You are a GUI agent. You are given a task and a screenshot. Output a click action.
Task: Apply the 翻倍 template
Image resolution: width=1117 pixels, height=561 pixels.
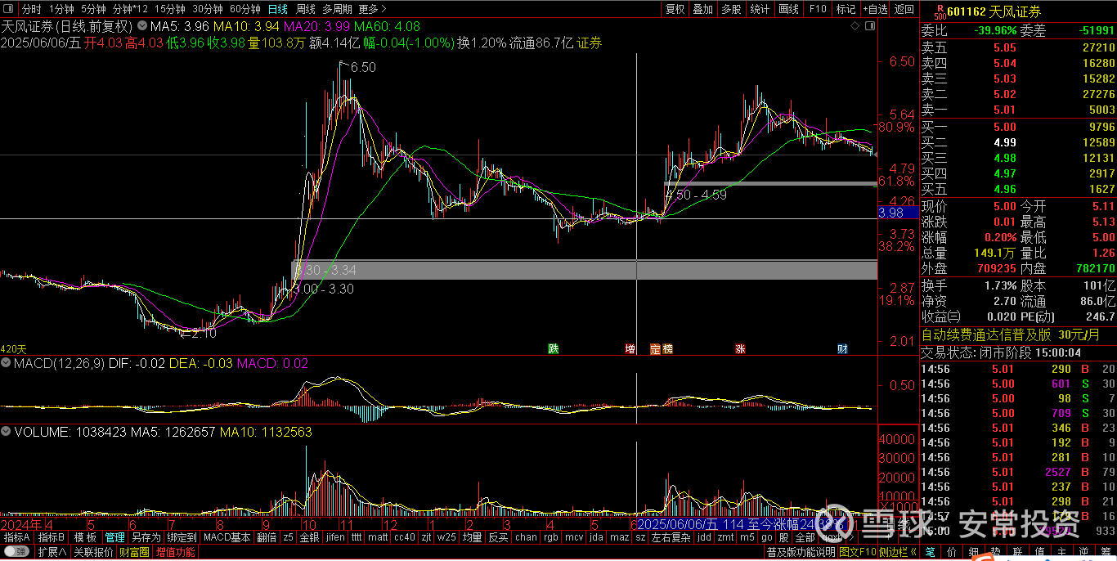point(267,538)
